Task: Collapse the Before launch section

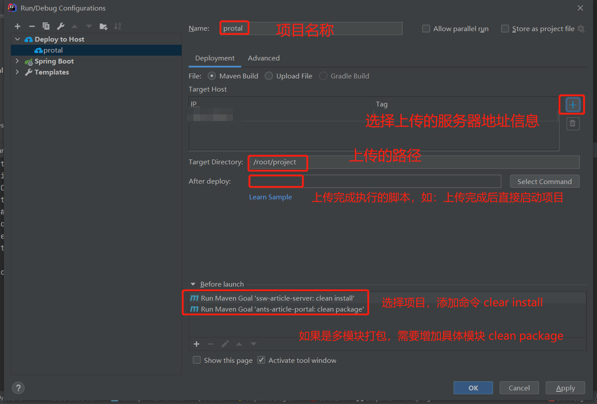Action: point(193,284)
